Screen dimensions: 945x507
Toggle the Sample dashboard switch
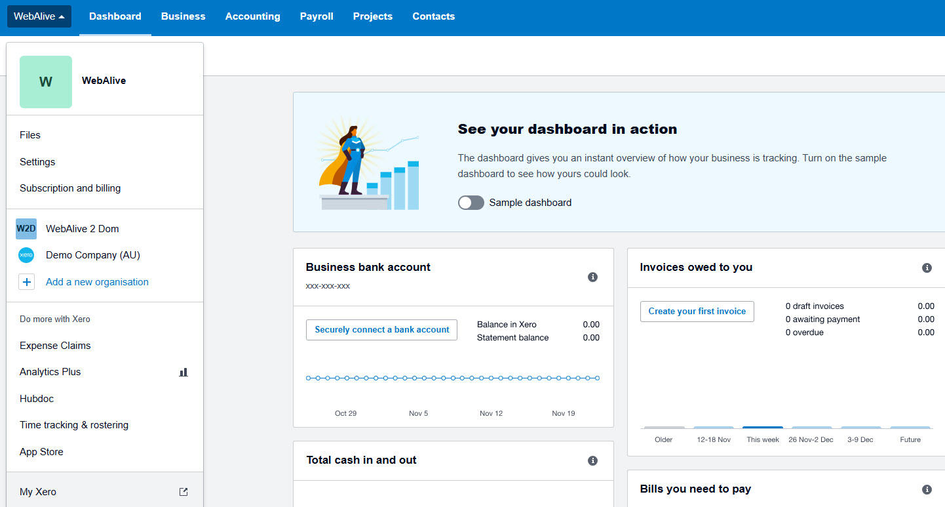click(471, 203)
